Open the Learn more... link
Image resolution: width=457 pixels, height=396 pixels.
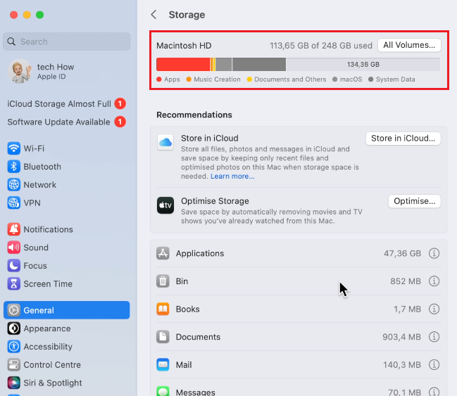(x=232, y=176)
